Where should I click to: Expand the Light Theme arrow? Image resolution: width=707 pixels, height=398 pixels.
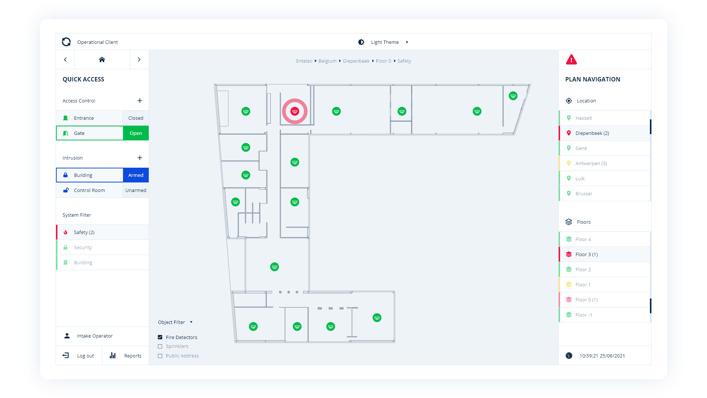click(407, 42)
